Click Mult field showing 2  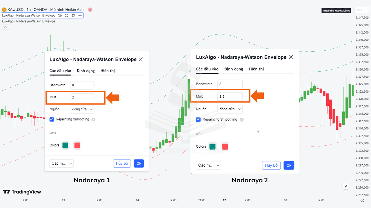[x=82, y=97]
